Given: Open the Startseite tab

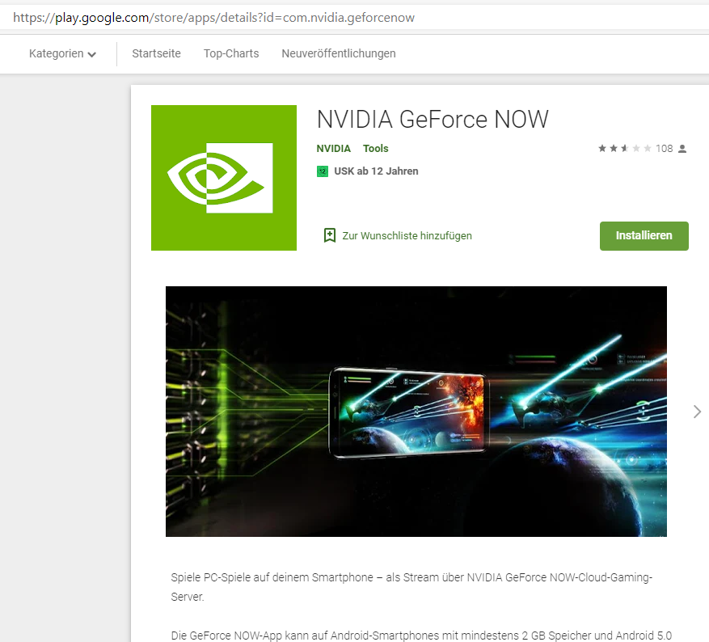Looking at the screenshot, I should click(157, 53).
